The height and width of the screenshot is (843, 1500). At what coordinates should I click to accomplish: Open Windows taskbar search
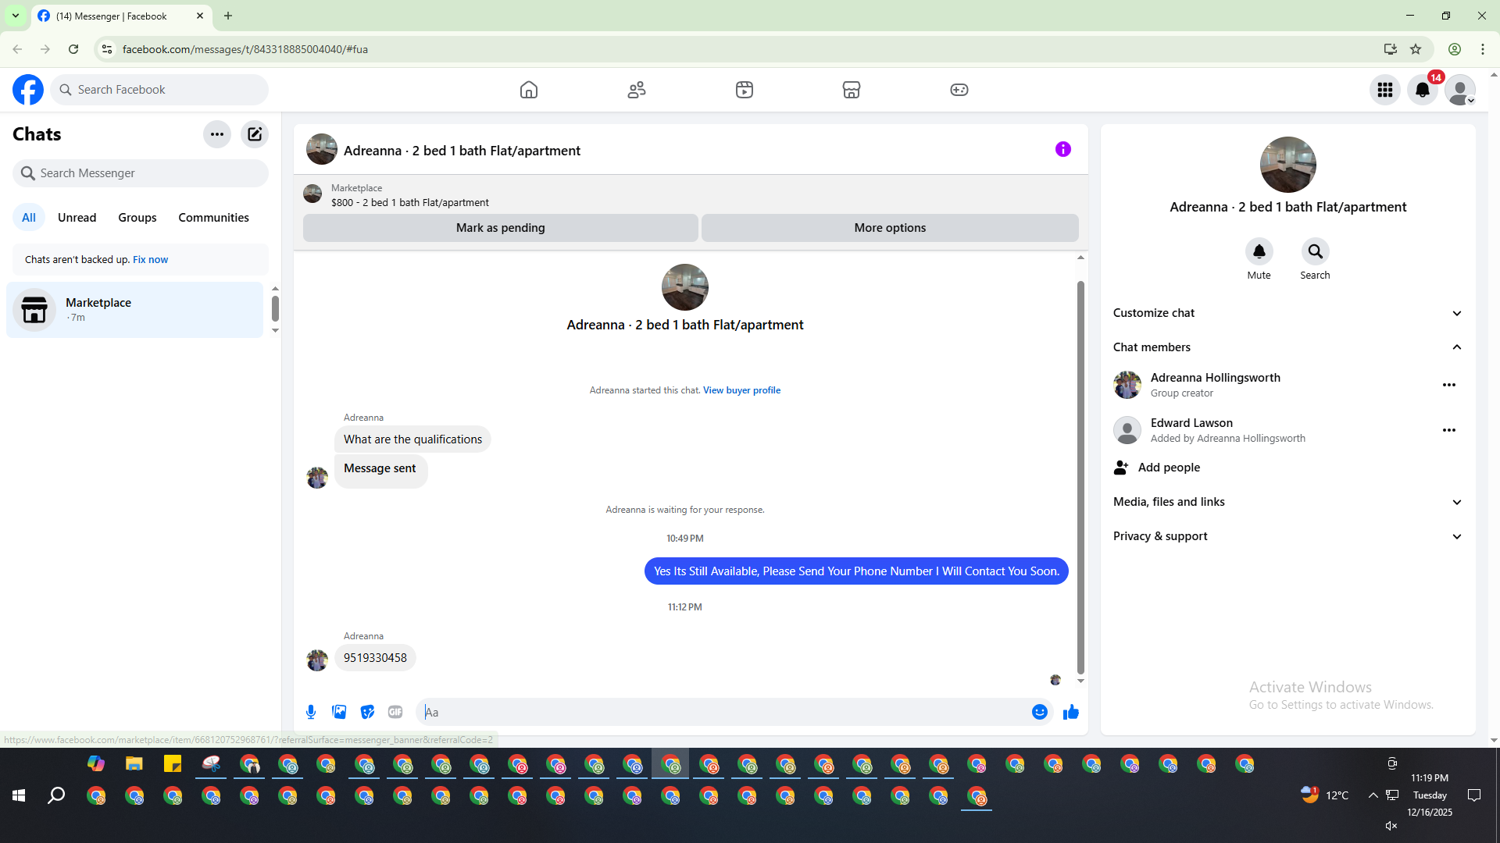56,795
